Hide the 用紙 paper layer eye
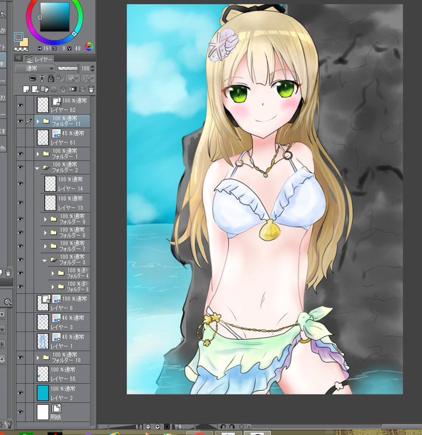The image size is (422, 435). [20, 412]
